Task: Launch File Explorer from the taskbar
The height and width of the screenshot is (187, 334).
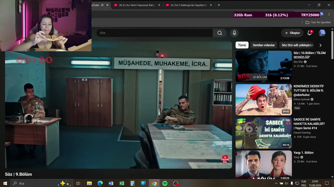Action: [x=89, y=183]
